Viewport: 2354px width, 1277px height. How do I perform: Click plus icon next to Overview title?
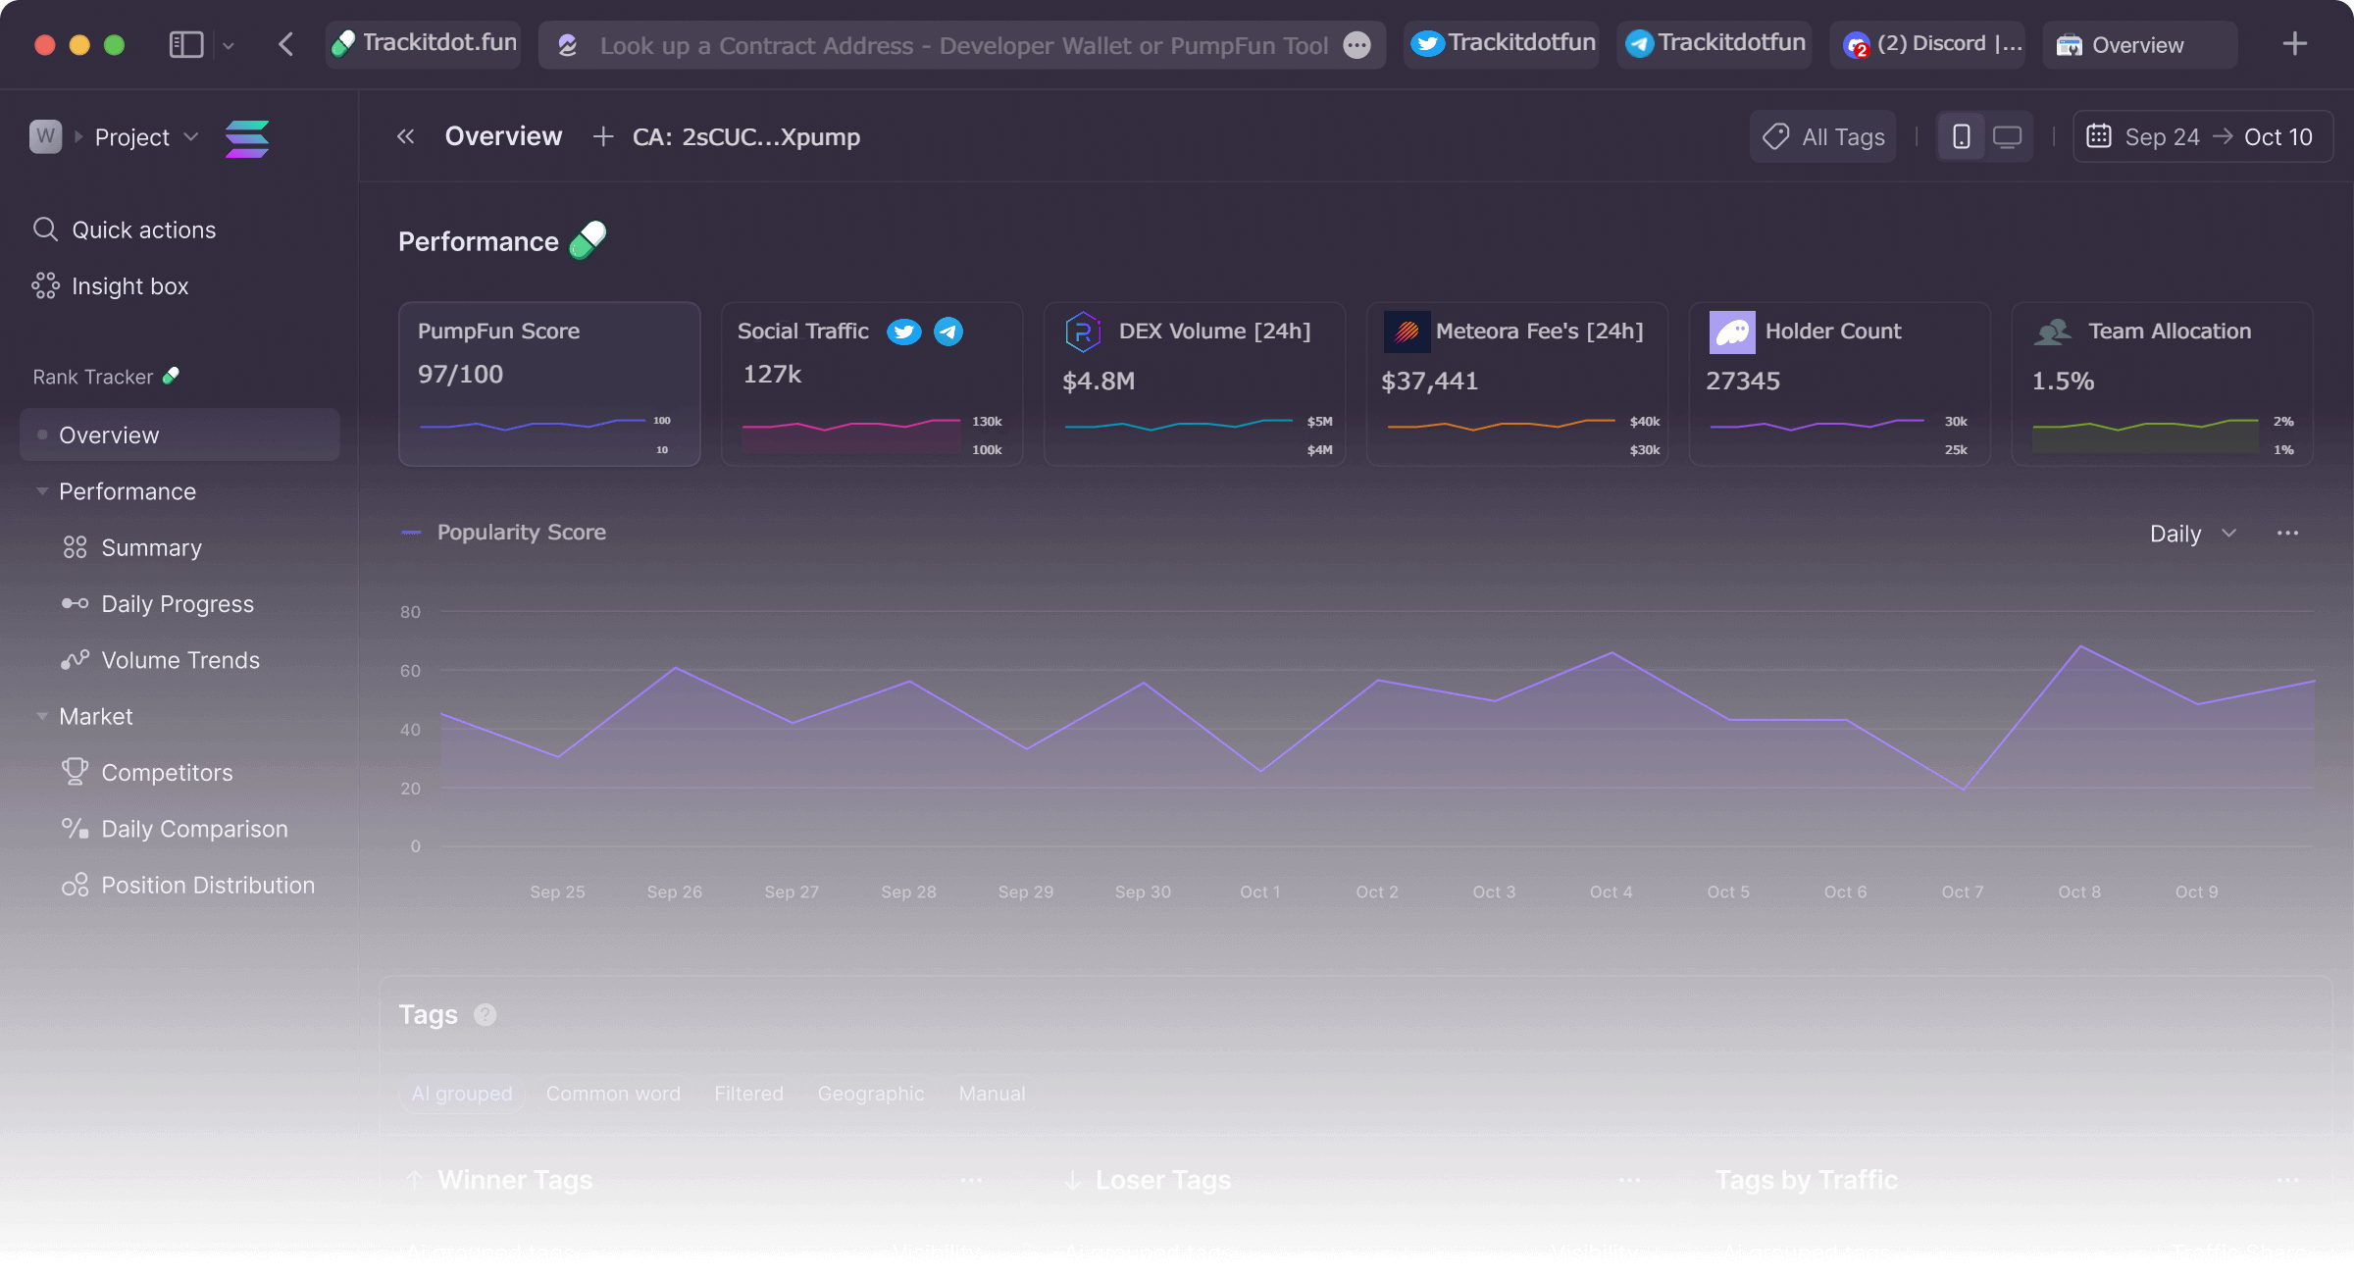tap(603, 136)
